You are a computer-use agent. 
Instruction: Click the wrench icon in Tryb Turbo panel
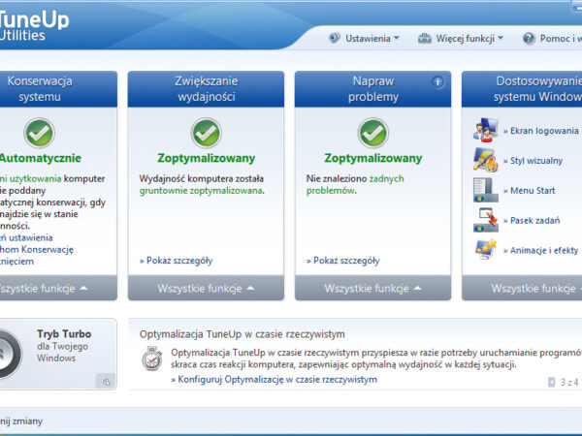(x=104, y=382)
